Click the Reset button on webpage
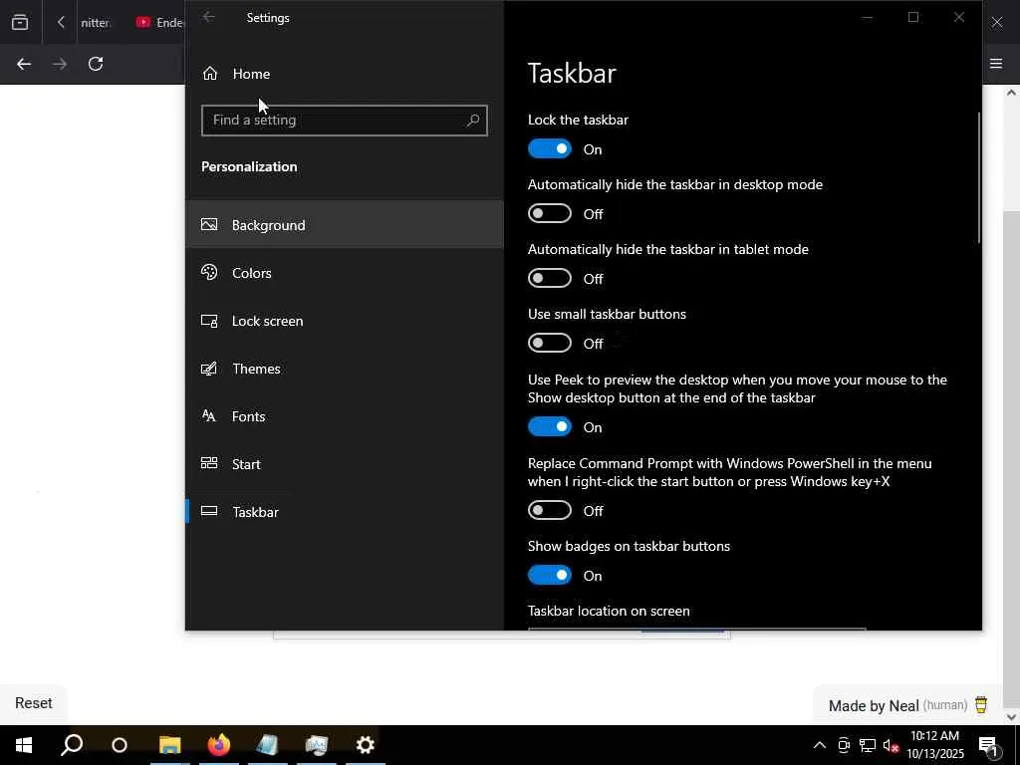Viewport: 1020px width, 765px height. pos(33,703)
